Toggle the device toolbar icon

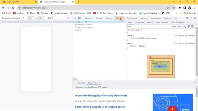coord(79,18)
